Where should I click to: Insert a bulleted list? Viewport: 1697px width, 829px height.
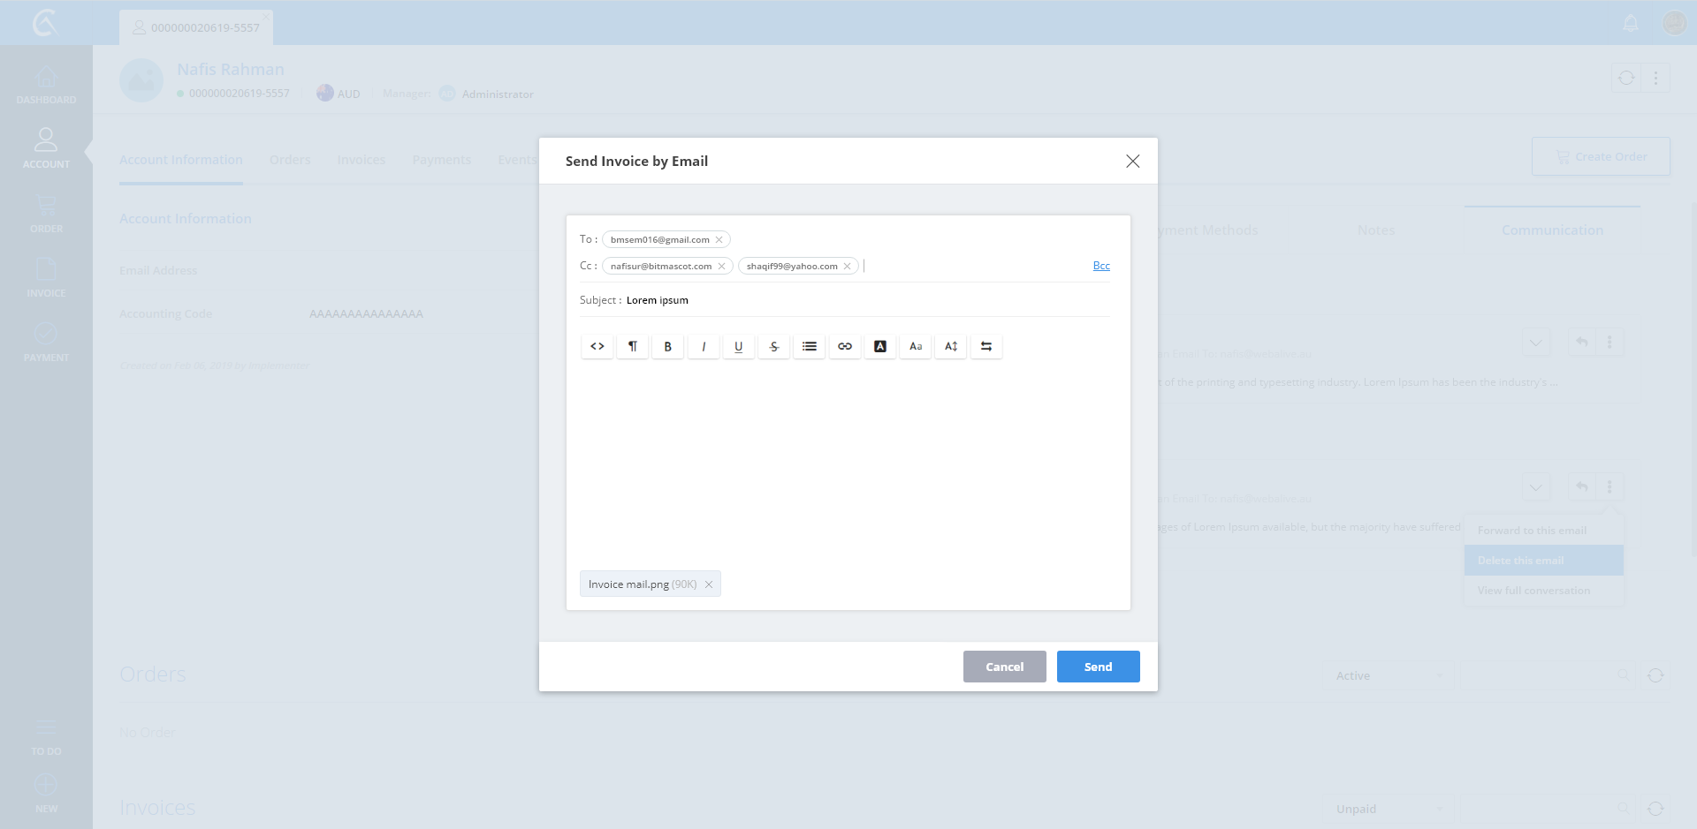pos(810,346)
